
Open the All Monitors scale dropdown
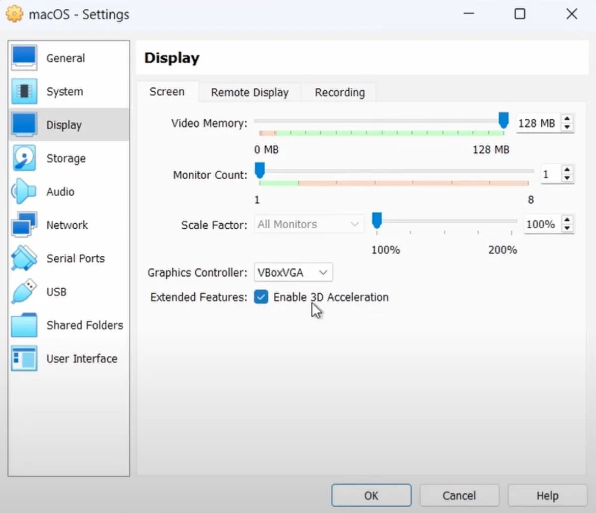click(x=308, y=224)
